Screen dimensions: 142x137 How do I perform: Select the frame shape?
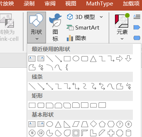tap(76, 133)
